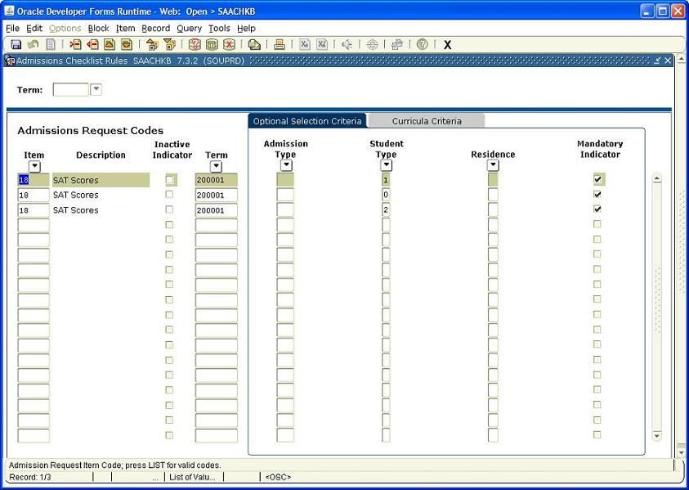Open the Student Type list arrow
This screenshot has width=689, height=490.
click(387, 165)
